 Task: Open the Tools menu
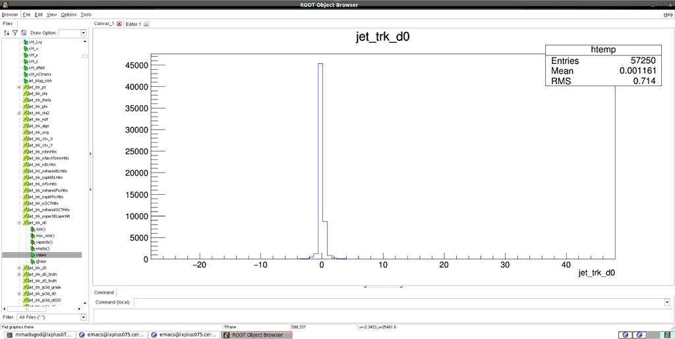(x=86, y=14)
